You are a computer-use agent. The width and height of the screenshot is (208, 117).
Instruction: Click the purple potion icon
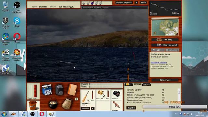[x=92, y=3]
